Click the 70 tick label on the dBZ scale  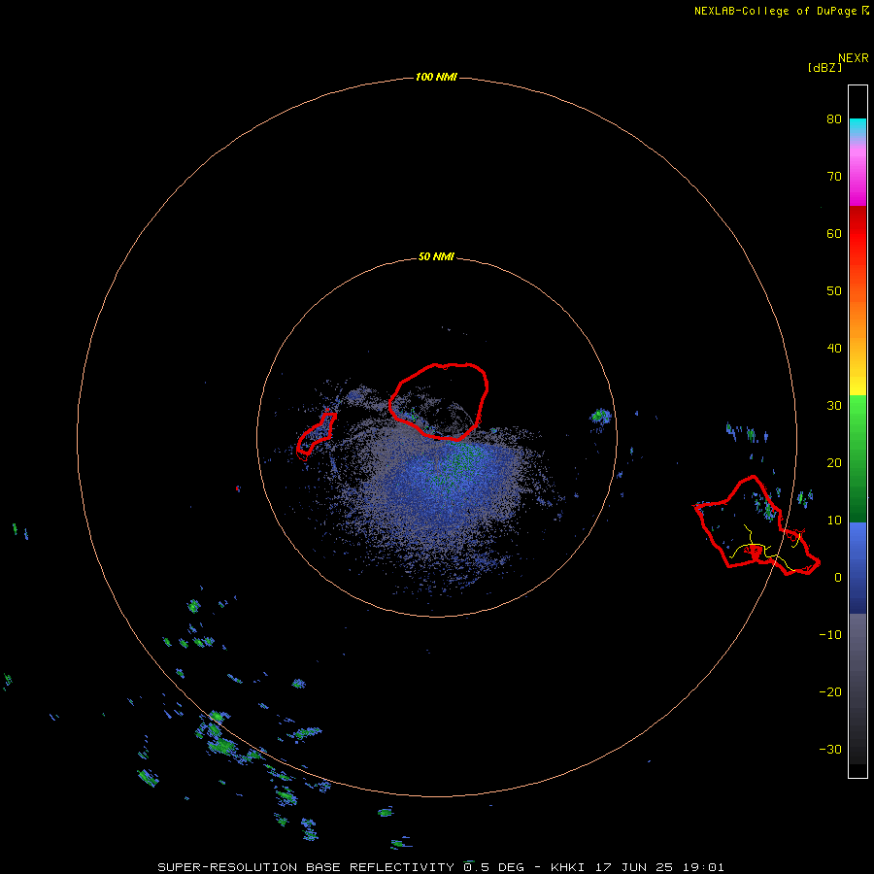[x=834, y=176]
